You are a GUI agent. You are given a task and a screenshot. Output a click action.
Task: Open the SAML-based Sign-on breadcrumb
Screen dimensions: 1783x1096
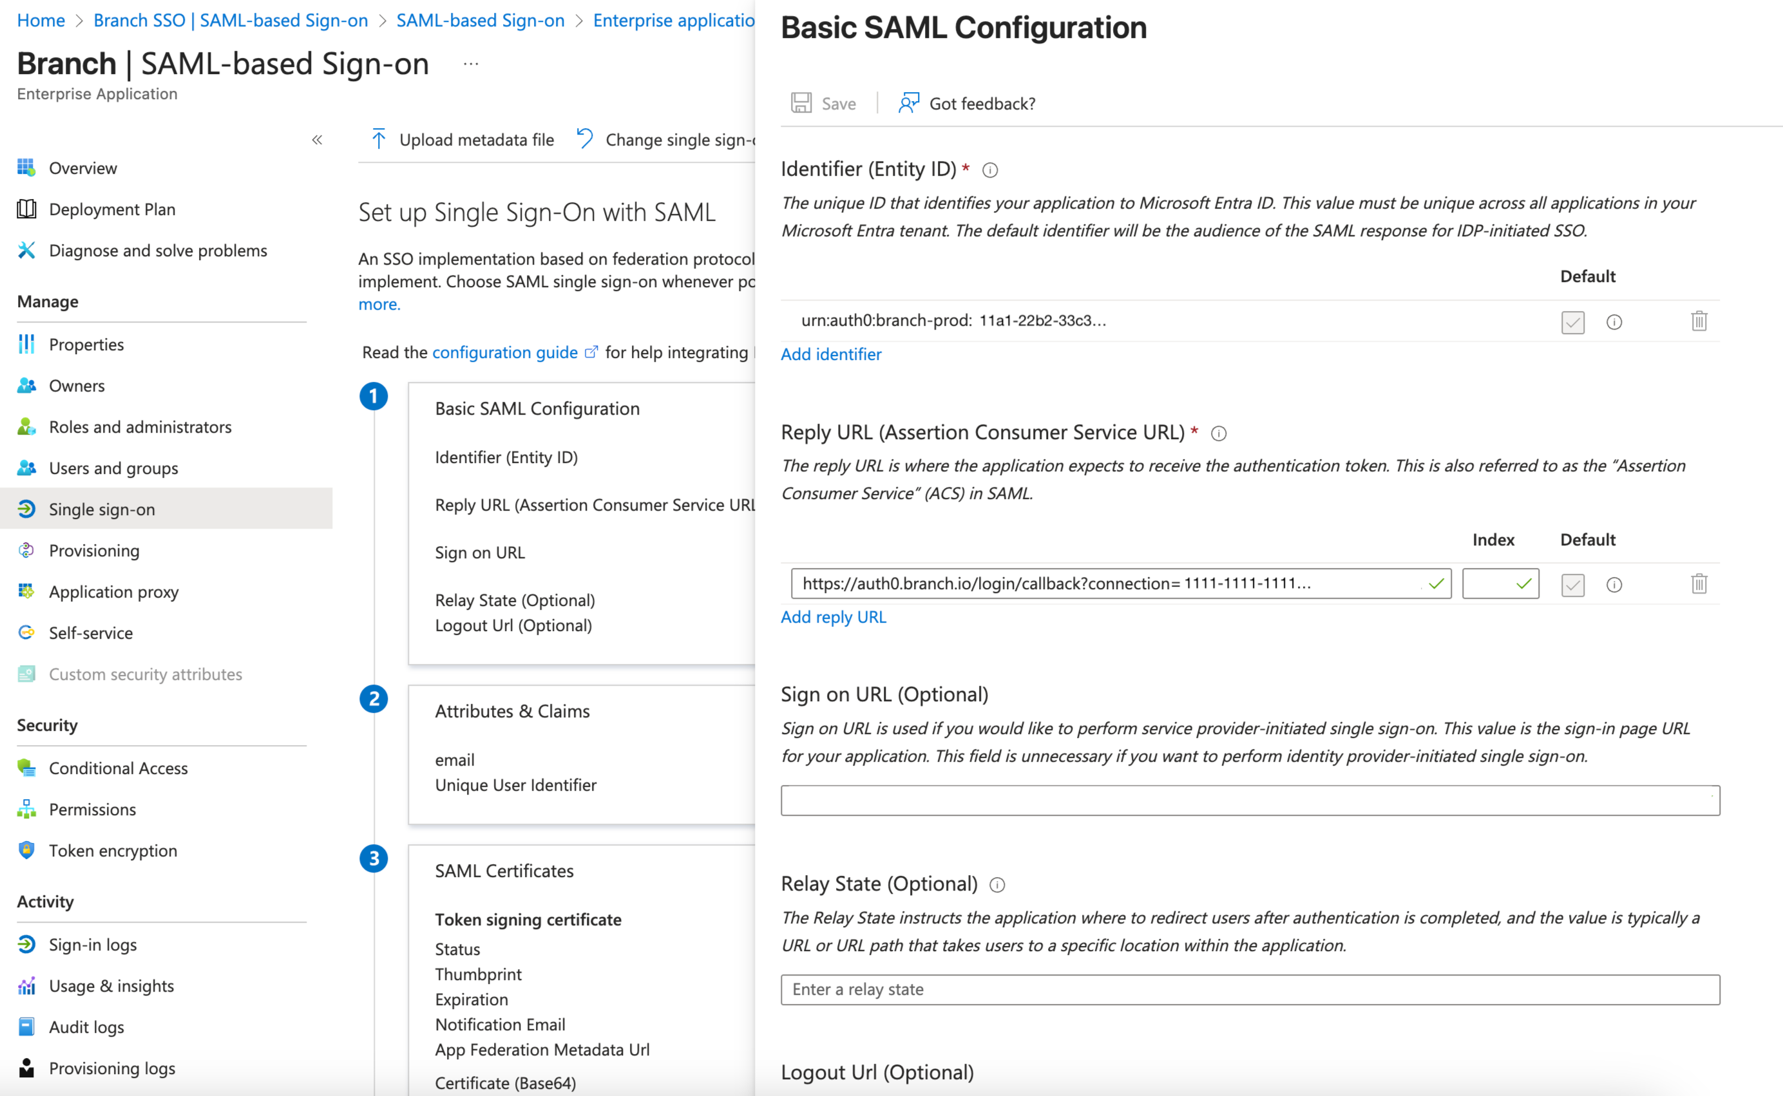[480, 21]
